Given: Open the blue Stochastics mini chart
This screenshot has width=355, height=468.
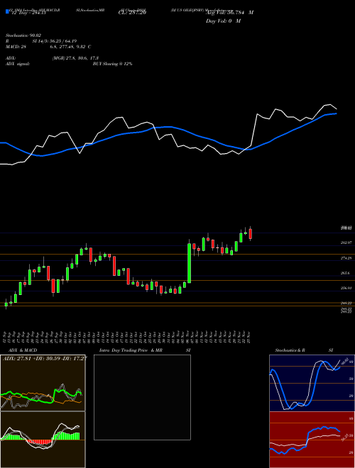Looking at the screenshot, I should [x=312, y=383].
